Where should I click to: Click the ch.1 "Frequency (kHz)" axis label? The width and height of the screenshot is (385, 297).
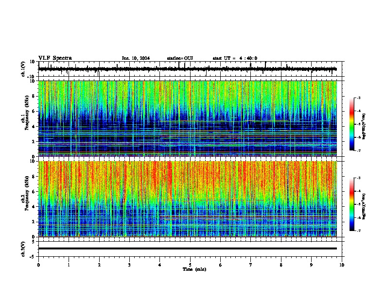[x=27, y=113]
